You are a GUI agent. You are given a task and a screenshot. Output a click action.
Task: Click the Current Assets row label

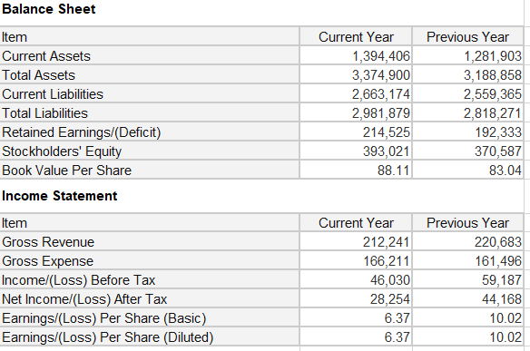46,56
